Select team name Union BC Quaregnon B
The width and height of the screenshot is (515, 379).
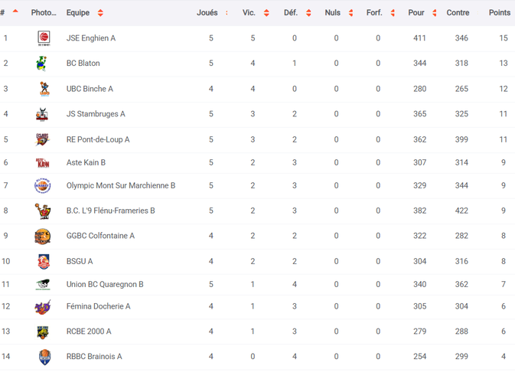point(105,284)
